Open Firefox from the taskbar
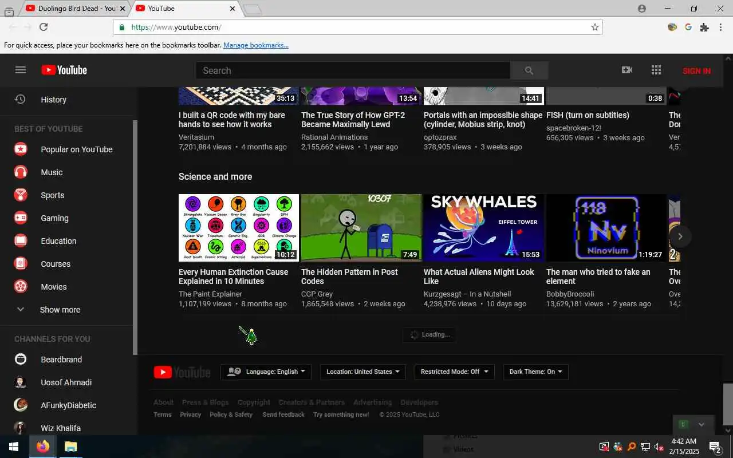 (43, 447)
